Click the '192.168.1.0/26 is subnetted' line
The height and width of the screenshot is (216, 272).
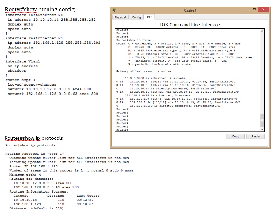(x=157, y=95)
